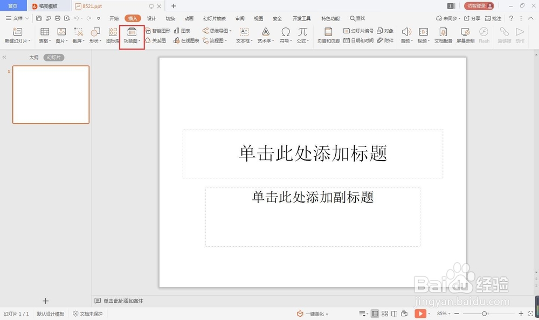Insert an 附件 attachment
539x320 pixels.
(x=385, y=40)
